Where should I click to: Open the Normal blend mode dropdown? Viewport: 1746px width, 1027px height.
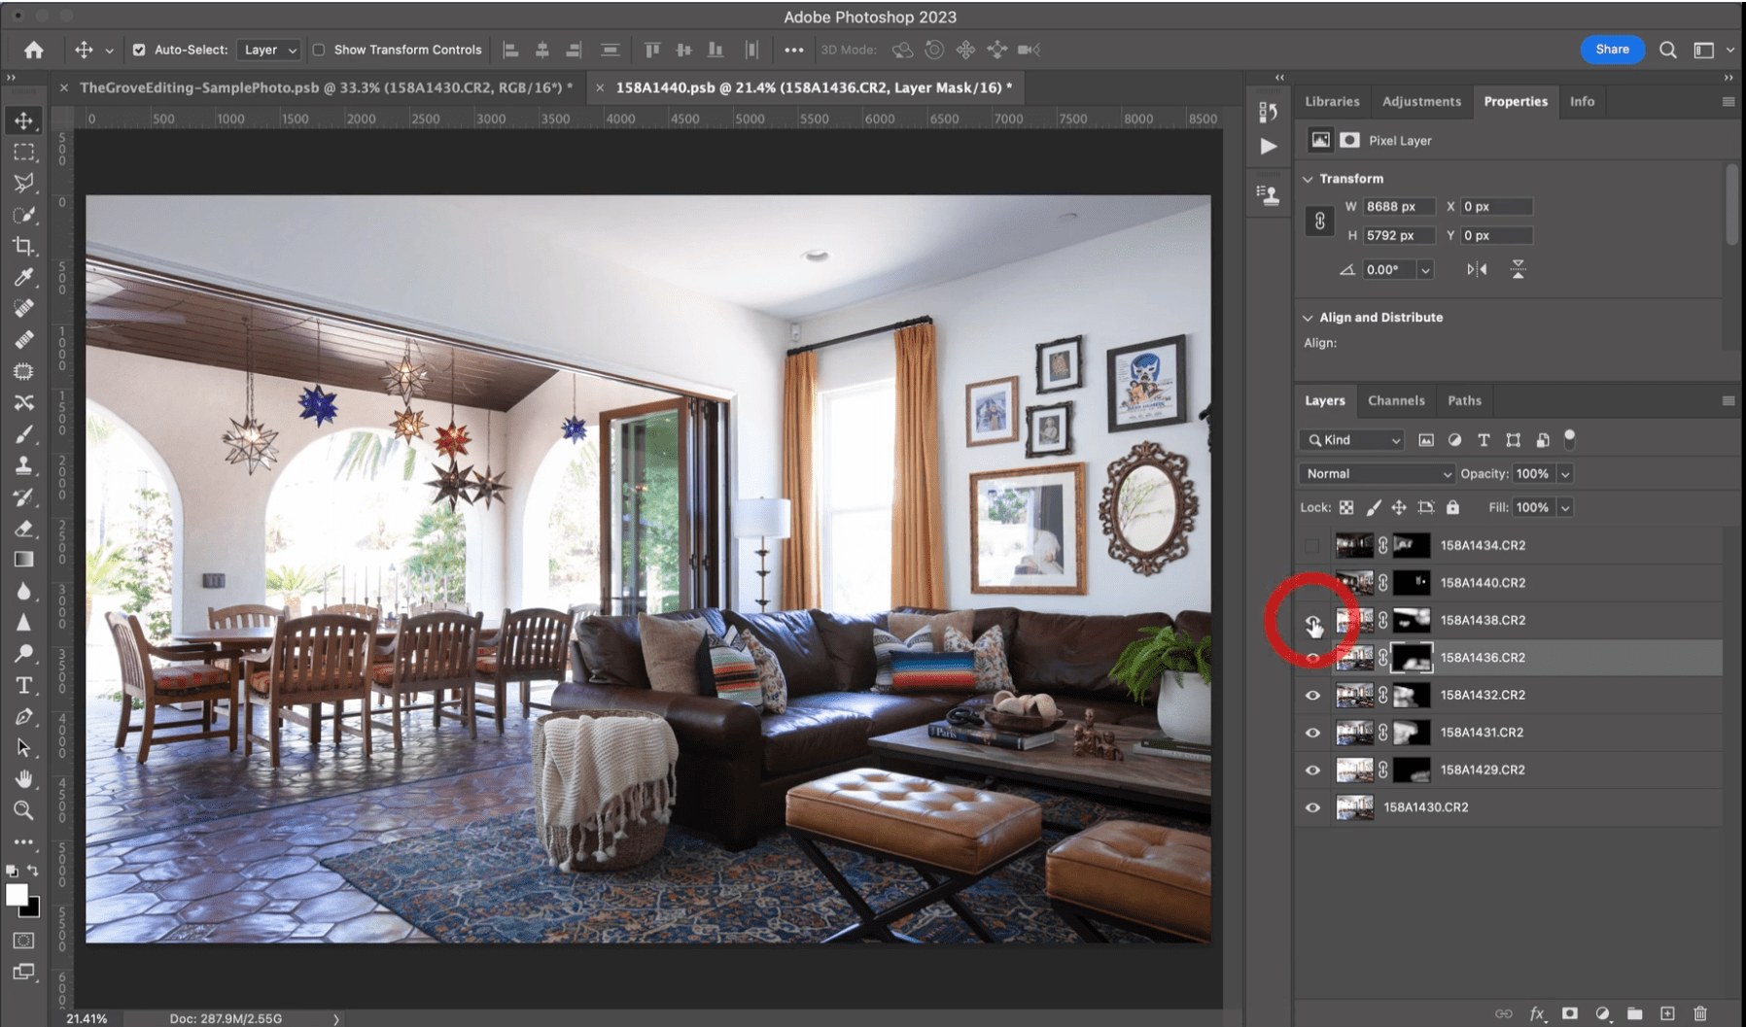point(1377,474)
